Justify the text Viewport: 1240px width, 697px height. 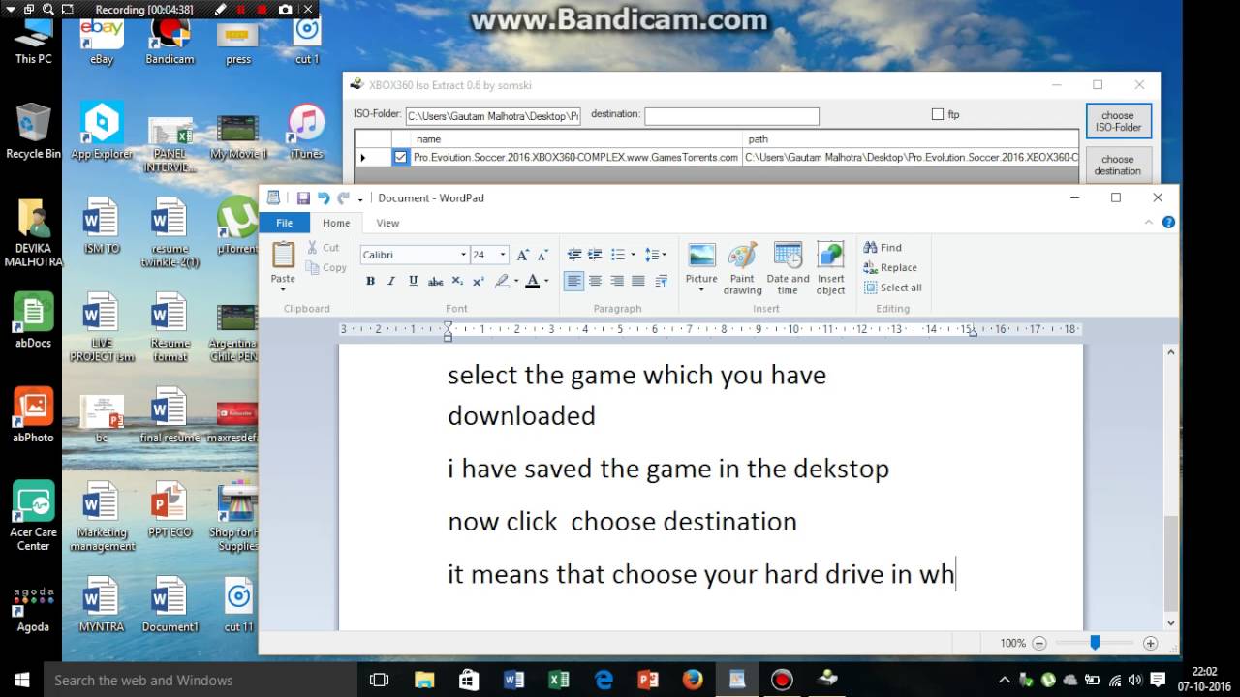click(637, 281)
